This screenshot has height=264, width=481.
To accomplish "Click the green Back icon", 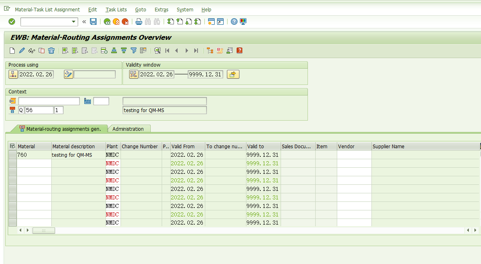I will tap(107, 22).
